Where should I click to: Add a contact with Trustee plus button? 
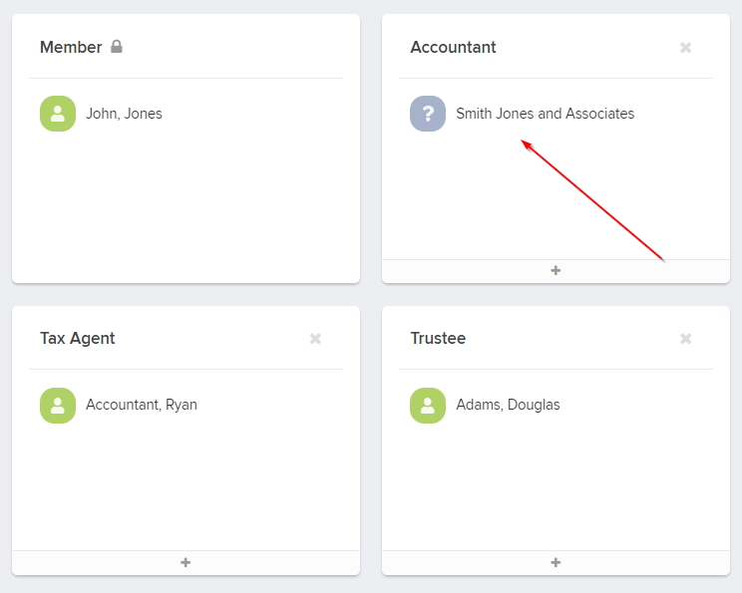tap(556, 562)
